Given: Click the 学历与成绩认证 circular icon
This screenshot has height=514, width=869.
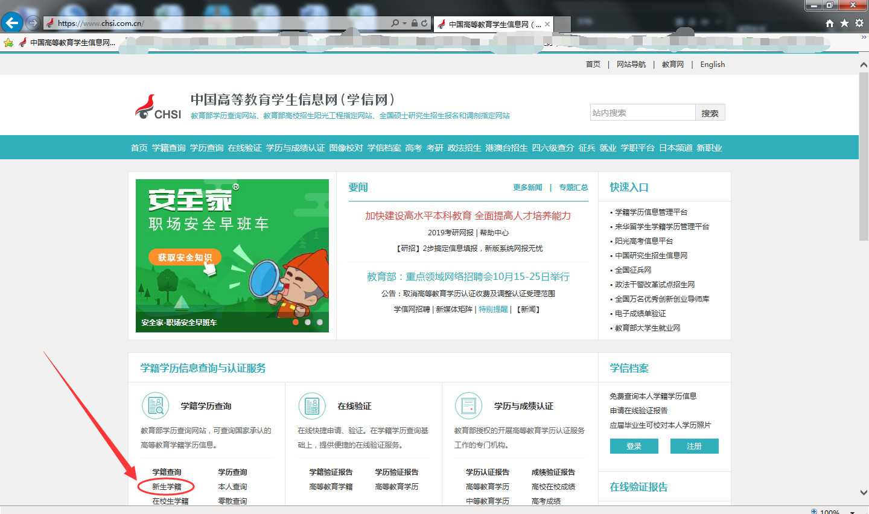Looking at the screenshot, I should (468, 406).
